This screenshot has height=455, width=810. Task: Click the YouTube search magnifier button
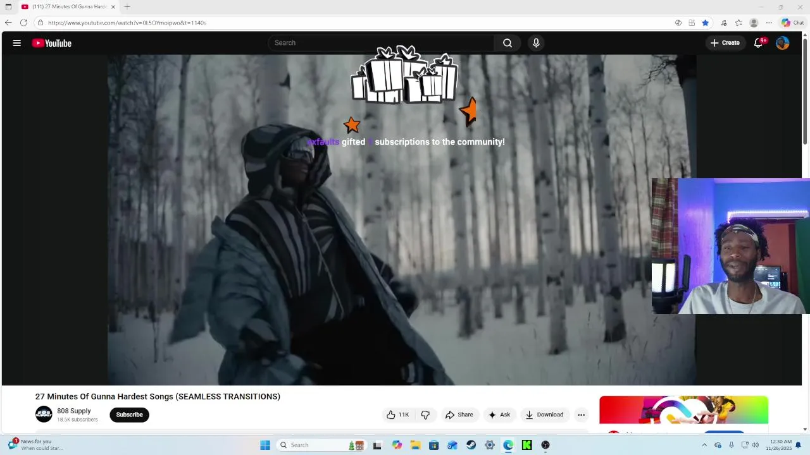coord(508,43)
